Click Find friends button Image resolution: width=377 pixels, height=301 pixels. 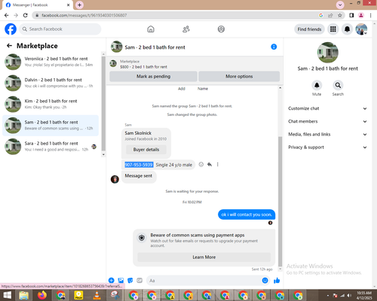pyautogui.click(x=309, y=29)
